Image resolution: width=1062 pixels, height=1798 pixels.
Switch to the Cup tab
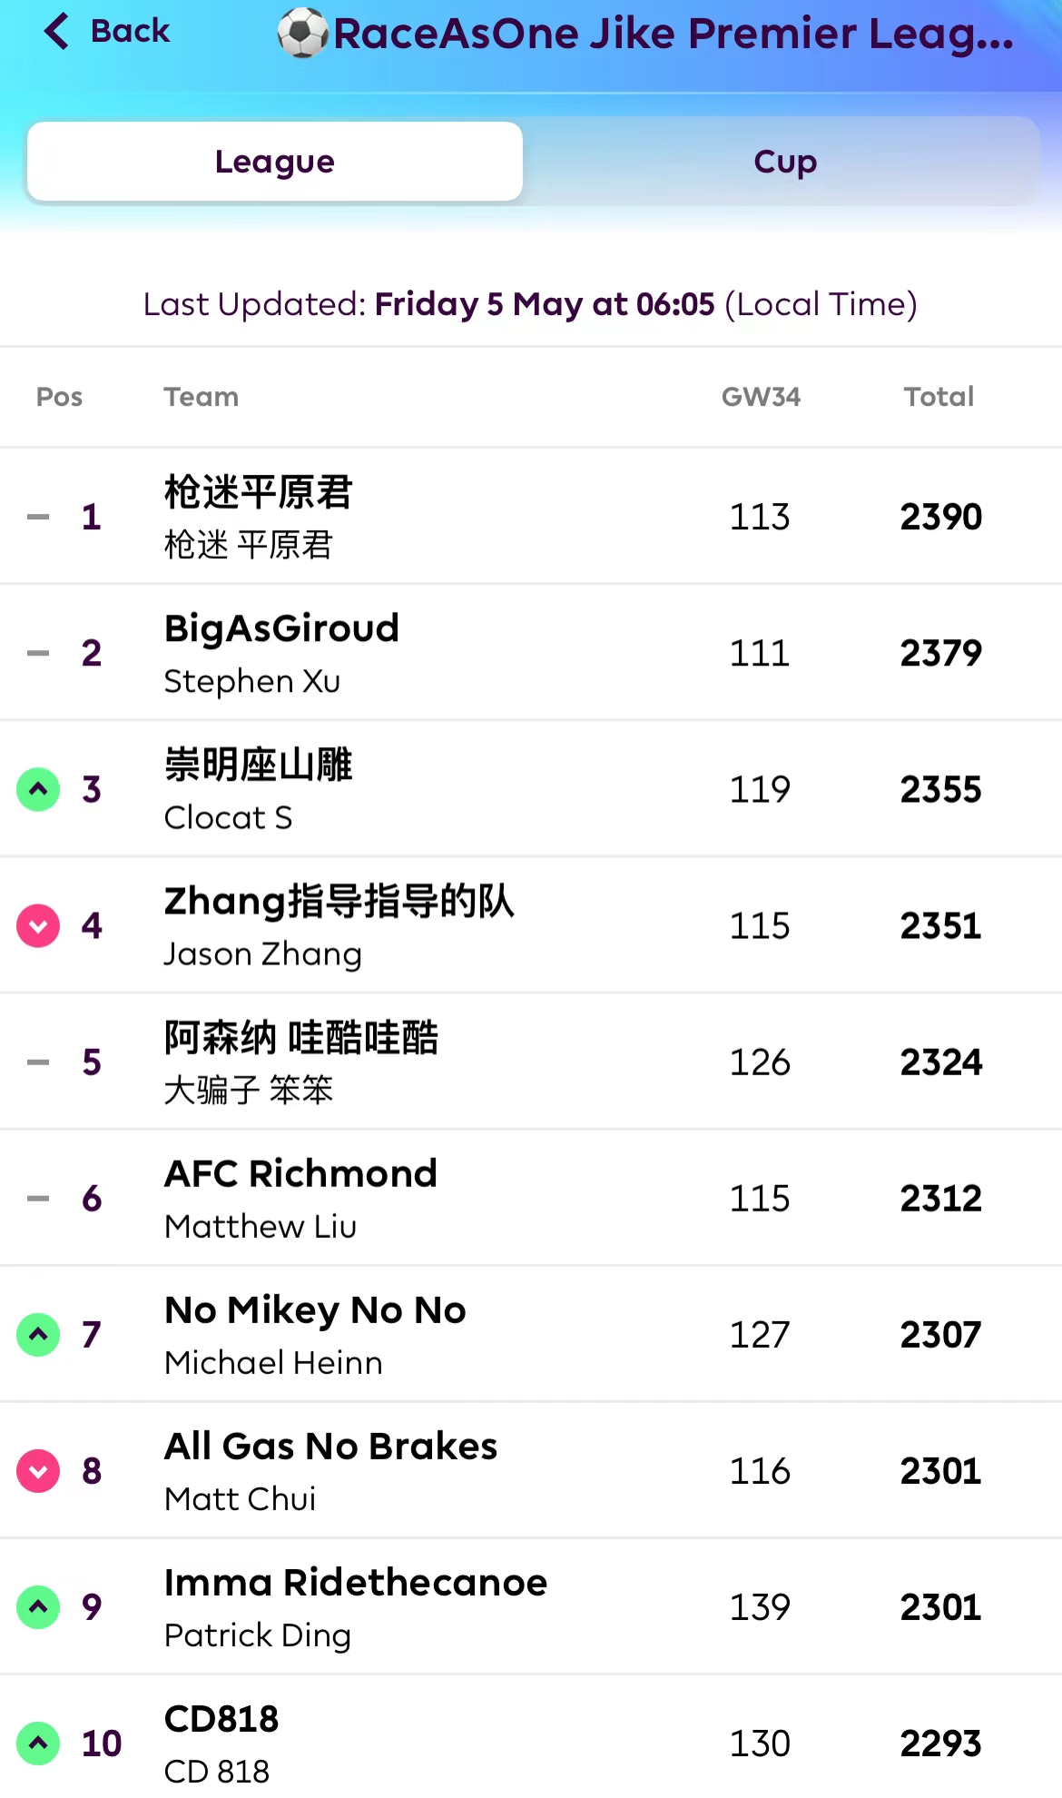(x=785, y=162)
